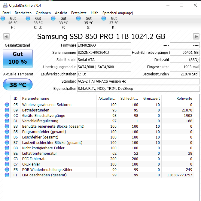Click status orb for Betriebsstunden attribute 09
201x201 pixels.
[x=7, y=110]
